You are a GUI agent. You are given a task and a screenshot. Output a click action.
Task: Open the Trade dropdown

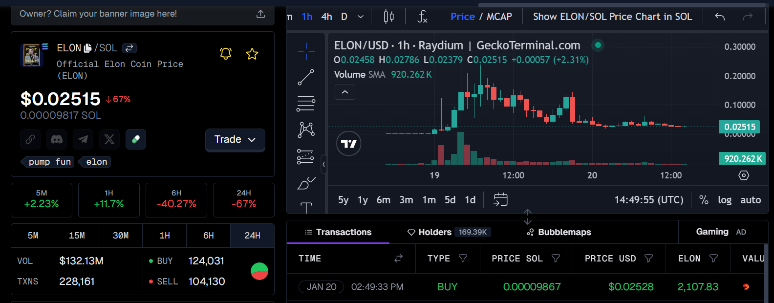tap(235, 140)
